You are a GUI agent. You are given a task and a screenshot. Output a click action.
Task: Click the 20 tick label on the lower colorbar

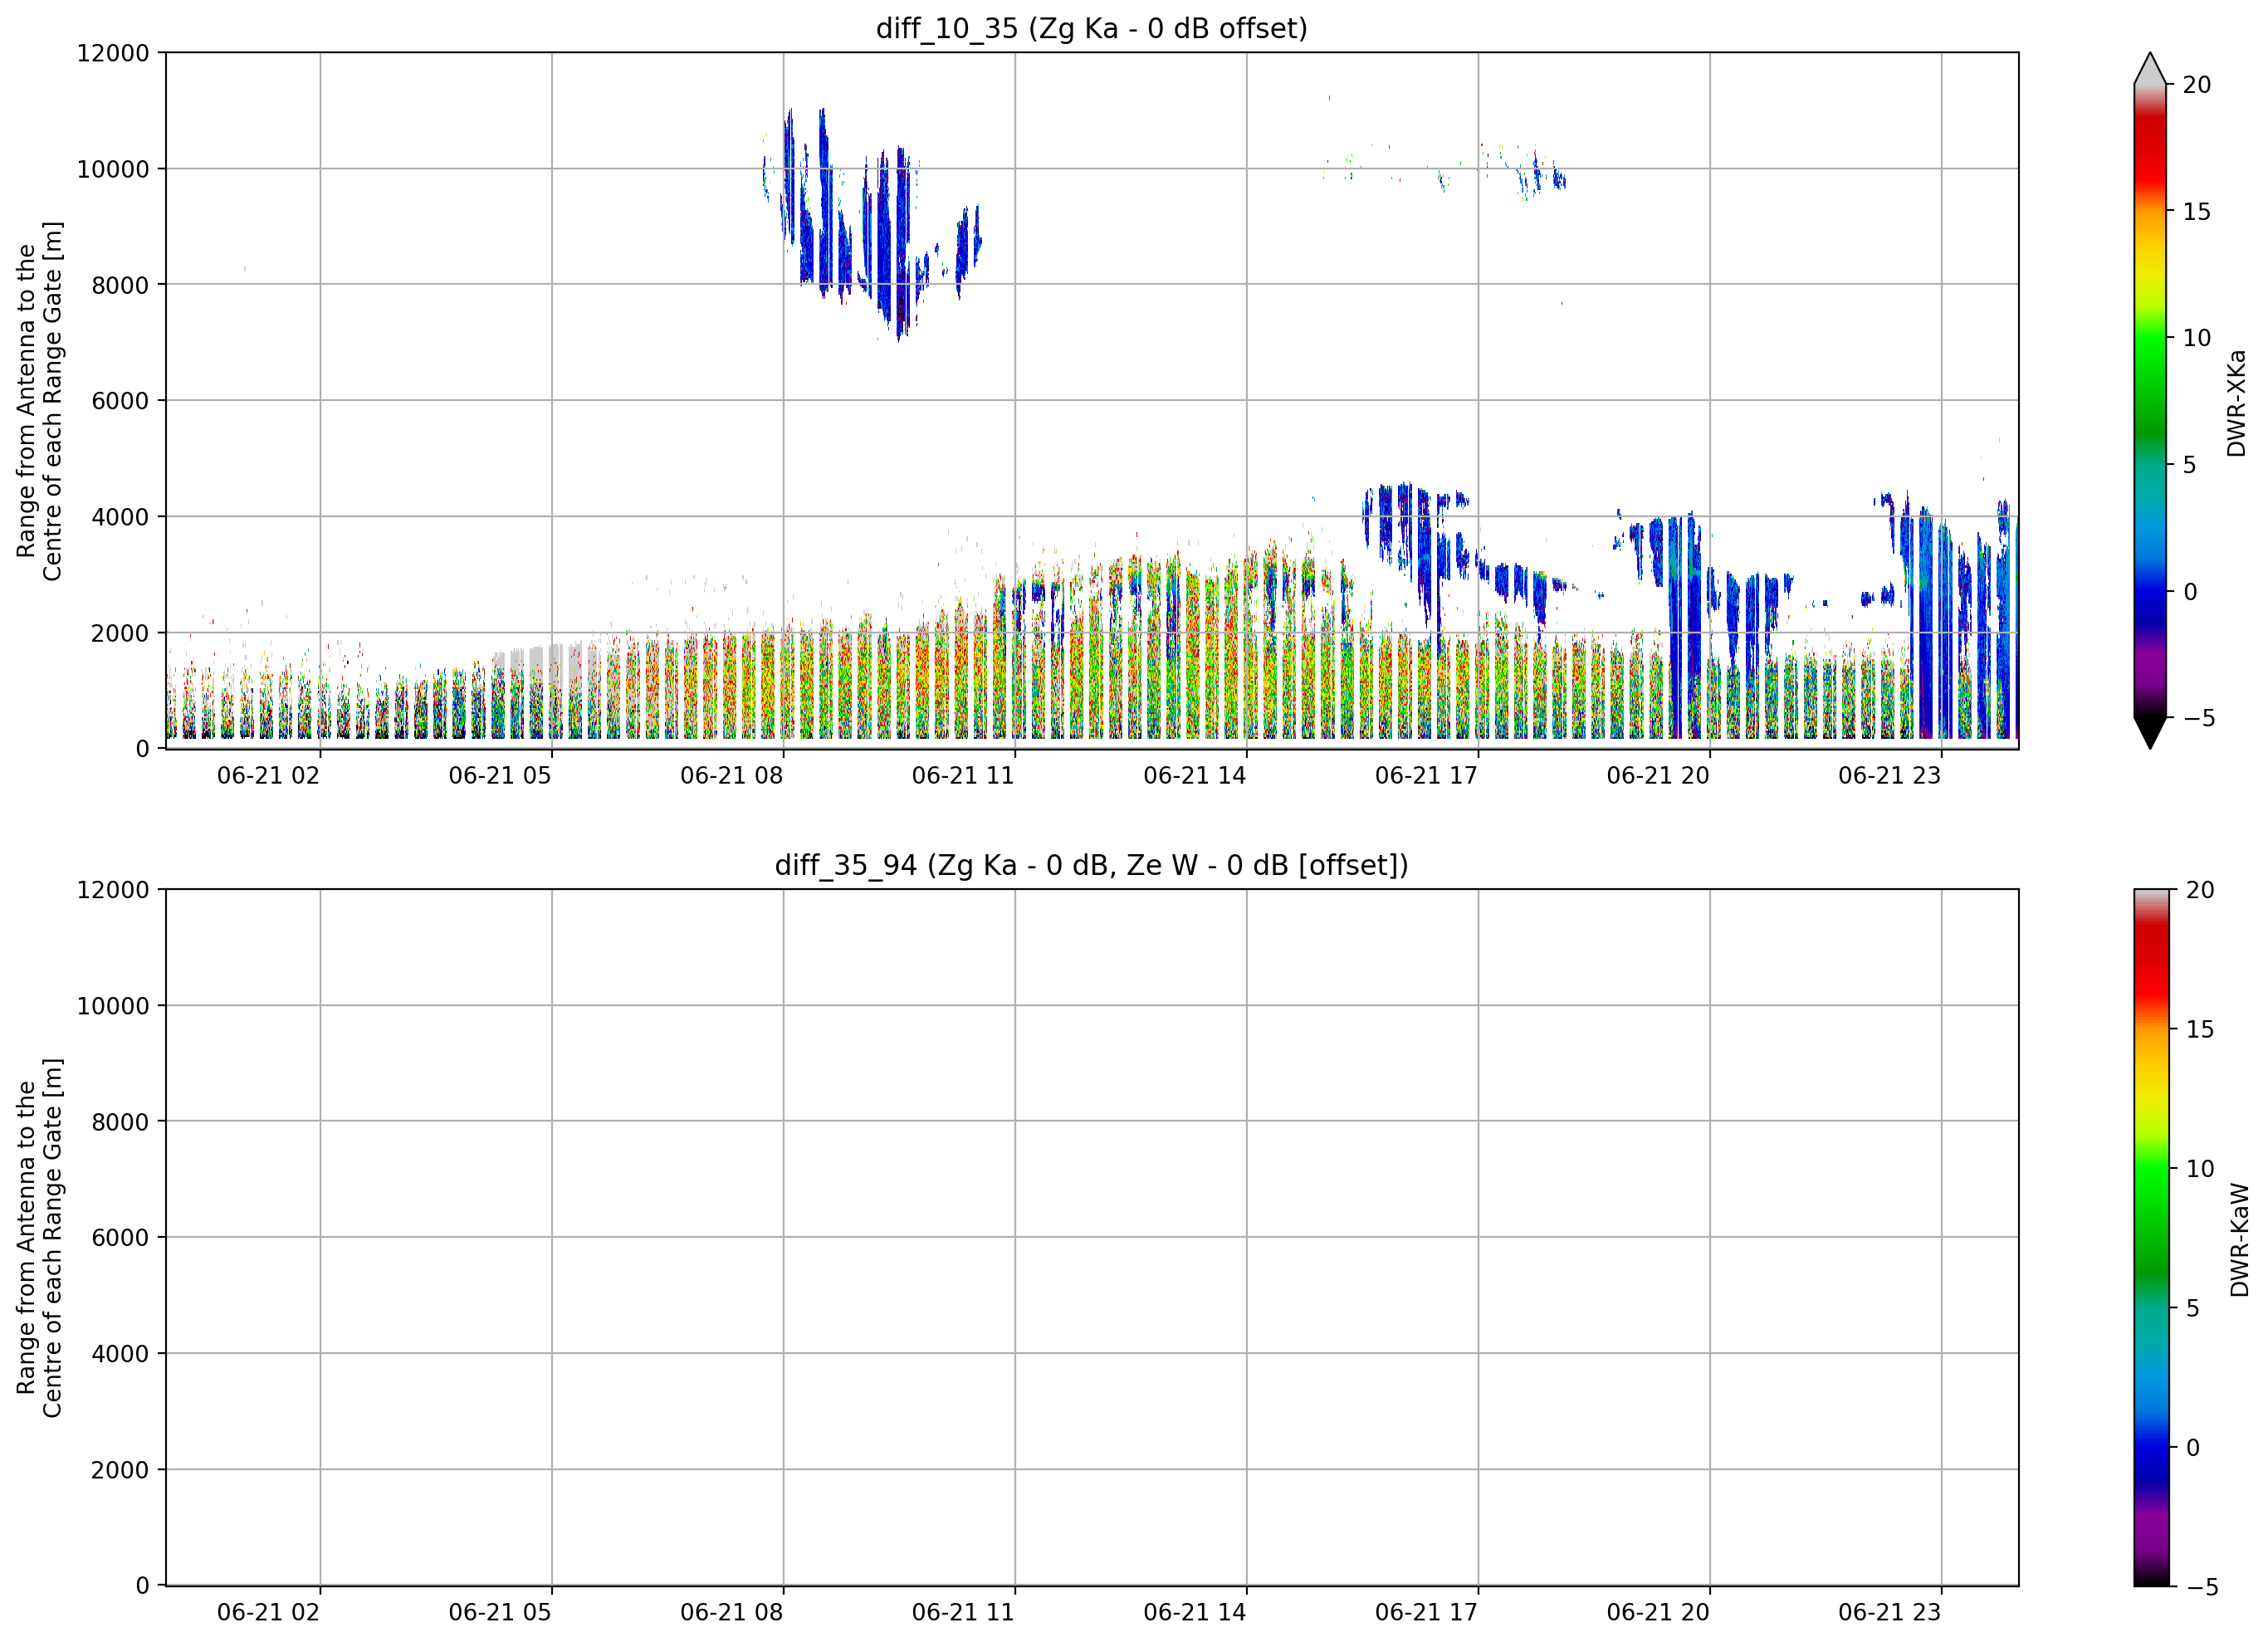(x=2200, y=890)
